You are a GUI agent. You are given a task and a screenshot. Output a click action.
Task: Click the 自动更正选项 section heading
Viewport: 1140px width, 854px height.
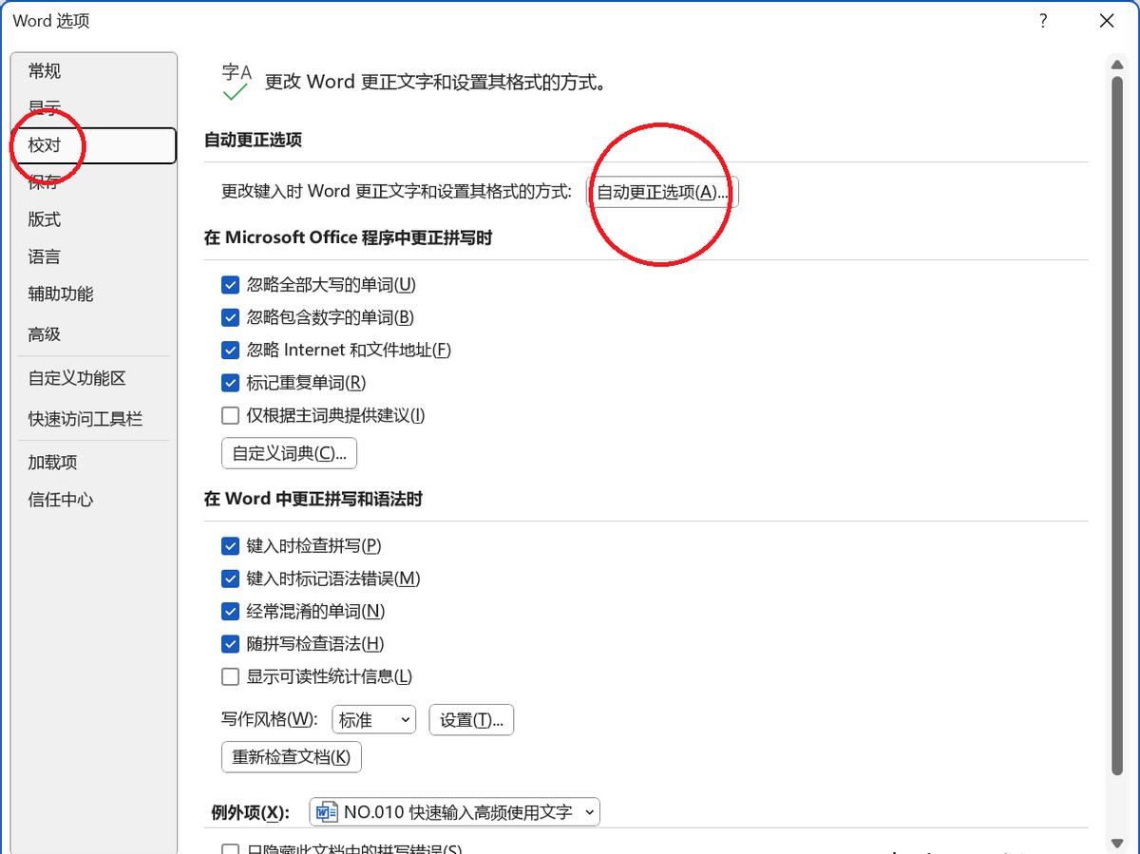(x=253, y=140)
